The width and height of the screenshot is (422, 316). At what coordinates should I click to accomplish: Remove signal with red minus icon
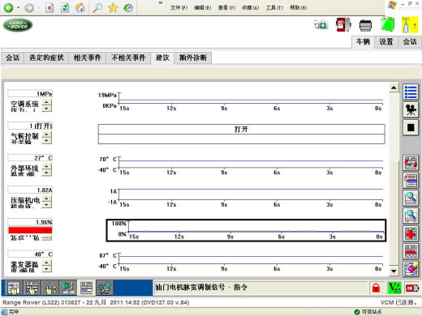click(x=411, y=251)
